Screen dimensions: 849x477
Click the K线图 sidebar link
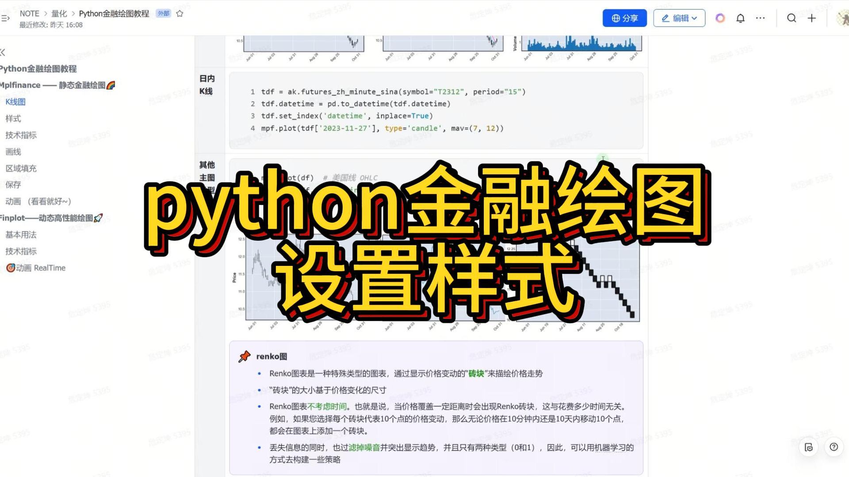coord(14,101)
